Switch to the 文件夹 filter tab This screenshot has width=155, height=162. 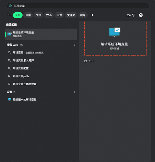coord(71,15)
